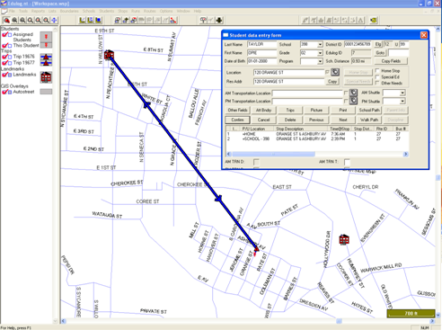Open the AM Shuttle dropdown

pos(402,93)
